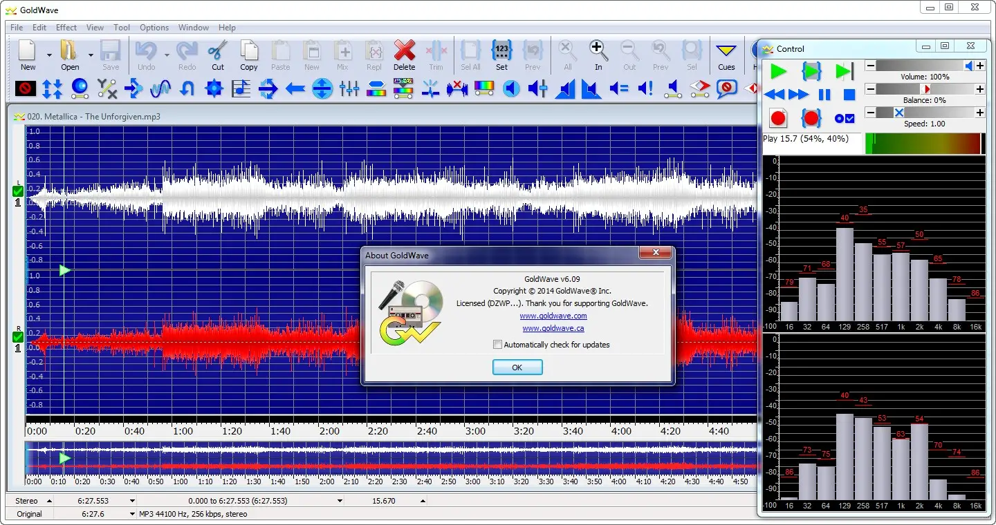This screenshot has height=525, width=996.
Task: Open the Stereo channel selector in status bar
Action: (x=49, y=501)
